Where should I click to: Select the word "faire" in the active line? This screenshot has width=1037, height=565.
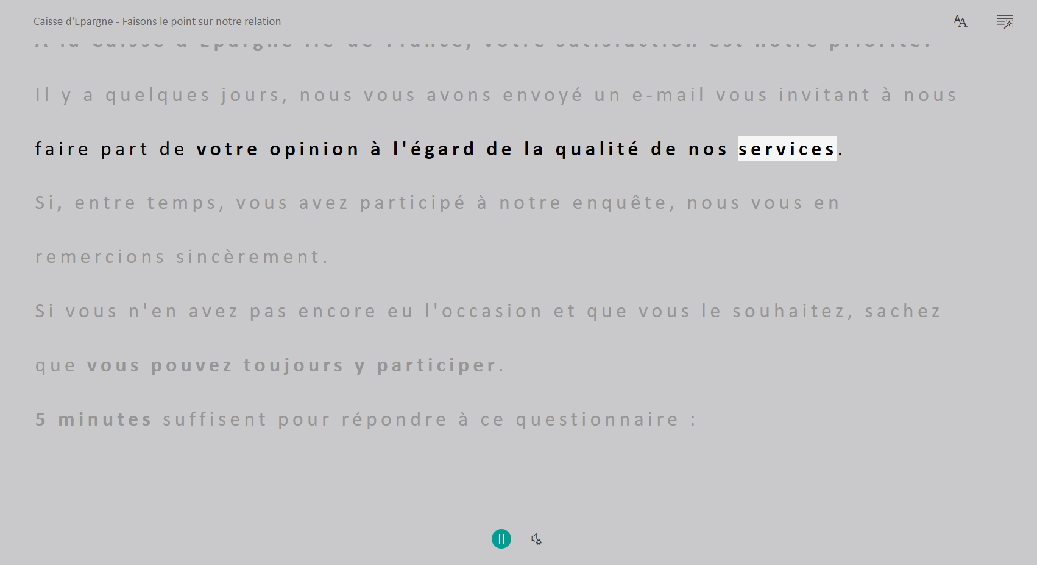[62, 149]
